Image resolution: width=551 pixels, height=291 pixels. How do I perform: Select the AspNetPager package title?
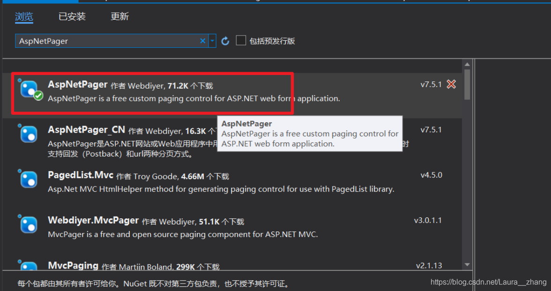point(78,84)
